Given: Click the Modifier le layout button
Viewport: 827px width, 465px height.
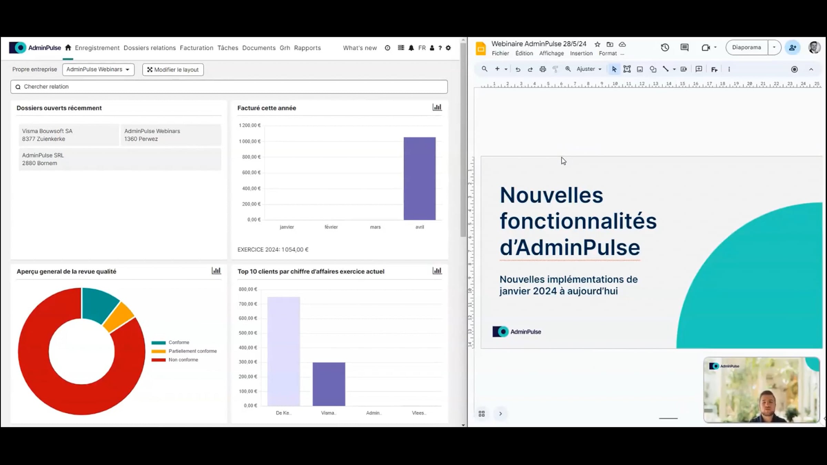Looking at the screenshot, I should (173, 70).
